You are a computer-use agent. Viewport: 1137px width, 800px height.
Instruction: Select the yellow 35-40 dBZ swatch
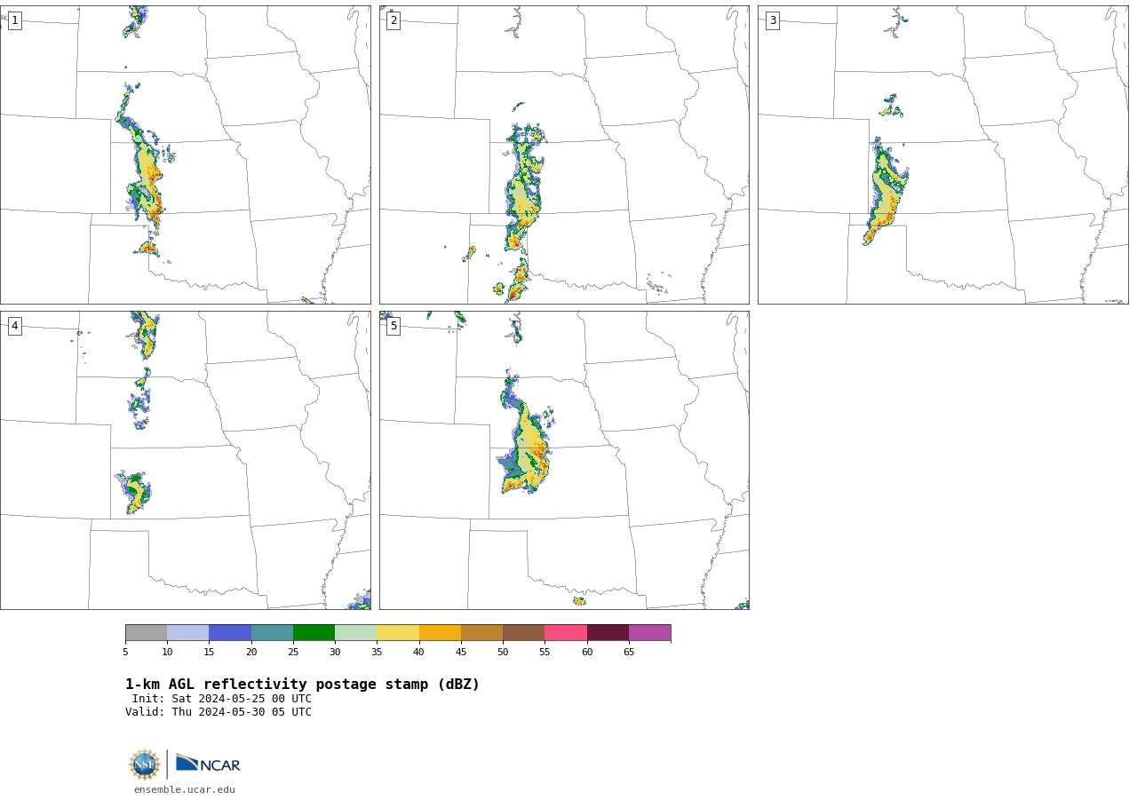tap(398, 632)
